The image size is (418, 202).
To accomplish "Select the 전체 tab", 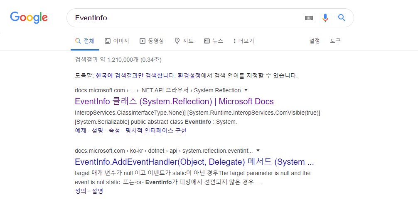I will pyautogui.click(x=85, y=41).
